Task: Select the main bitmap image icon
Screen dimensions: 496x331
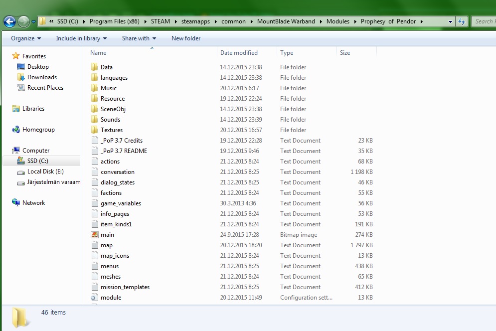Action: click(x=95, y=234)
